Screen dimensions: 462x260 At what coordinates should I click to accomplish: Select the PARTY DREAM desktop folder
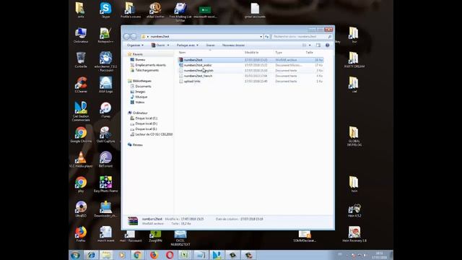pyautogui.click(x=354, y=60)
